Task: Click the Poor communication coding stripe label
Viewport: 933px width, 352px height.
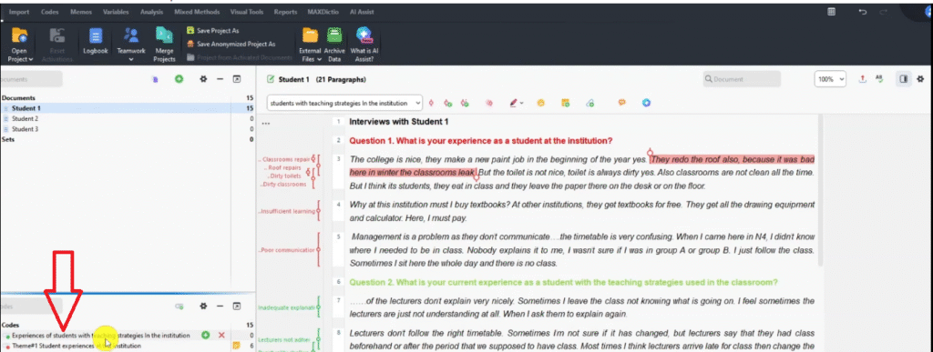Action: coord(287,250)
